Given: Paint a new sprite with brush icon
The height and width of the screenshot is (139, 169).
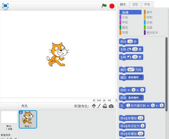Looking at the screenshot, I should click(99, 106).
